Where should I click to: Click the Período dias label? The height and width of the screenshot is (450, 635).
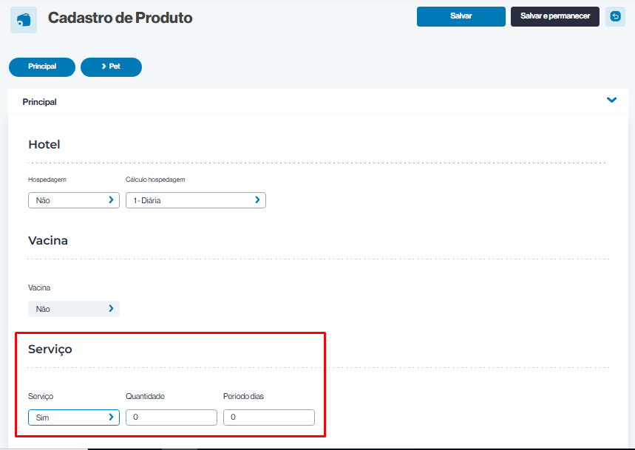coord(243,396)
